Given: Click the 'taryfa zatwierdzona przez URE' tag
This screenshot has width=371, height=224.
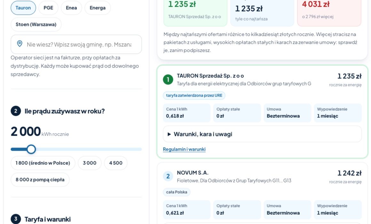Looking at the screenshot, I should 194,95.
